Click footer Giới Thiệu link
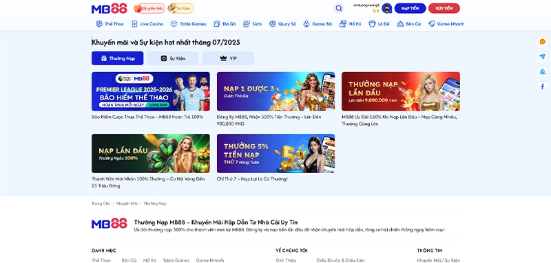The image size is (551, 263). [x=286, y=260]
